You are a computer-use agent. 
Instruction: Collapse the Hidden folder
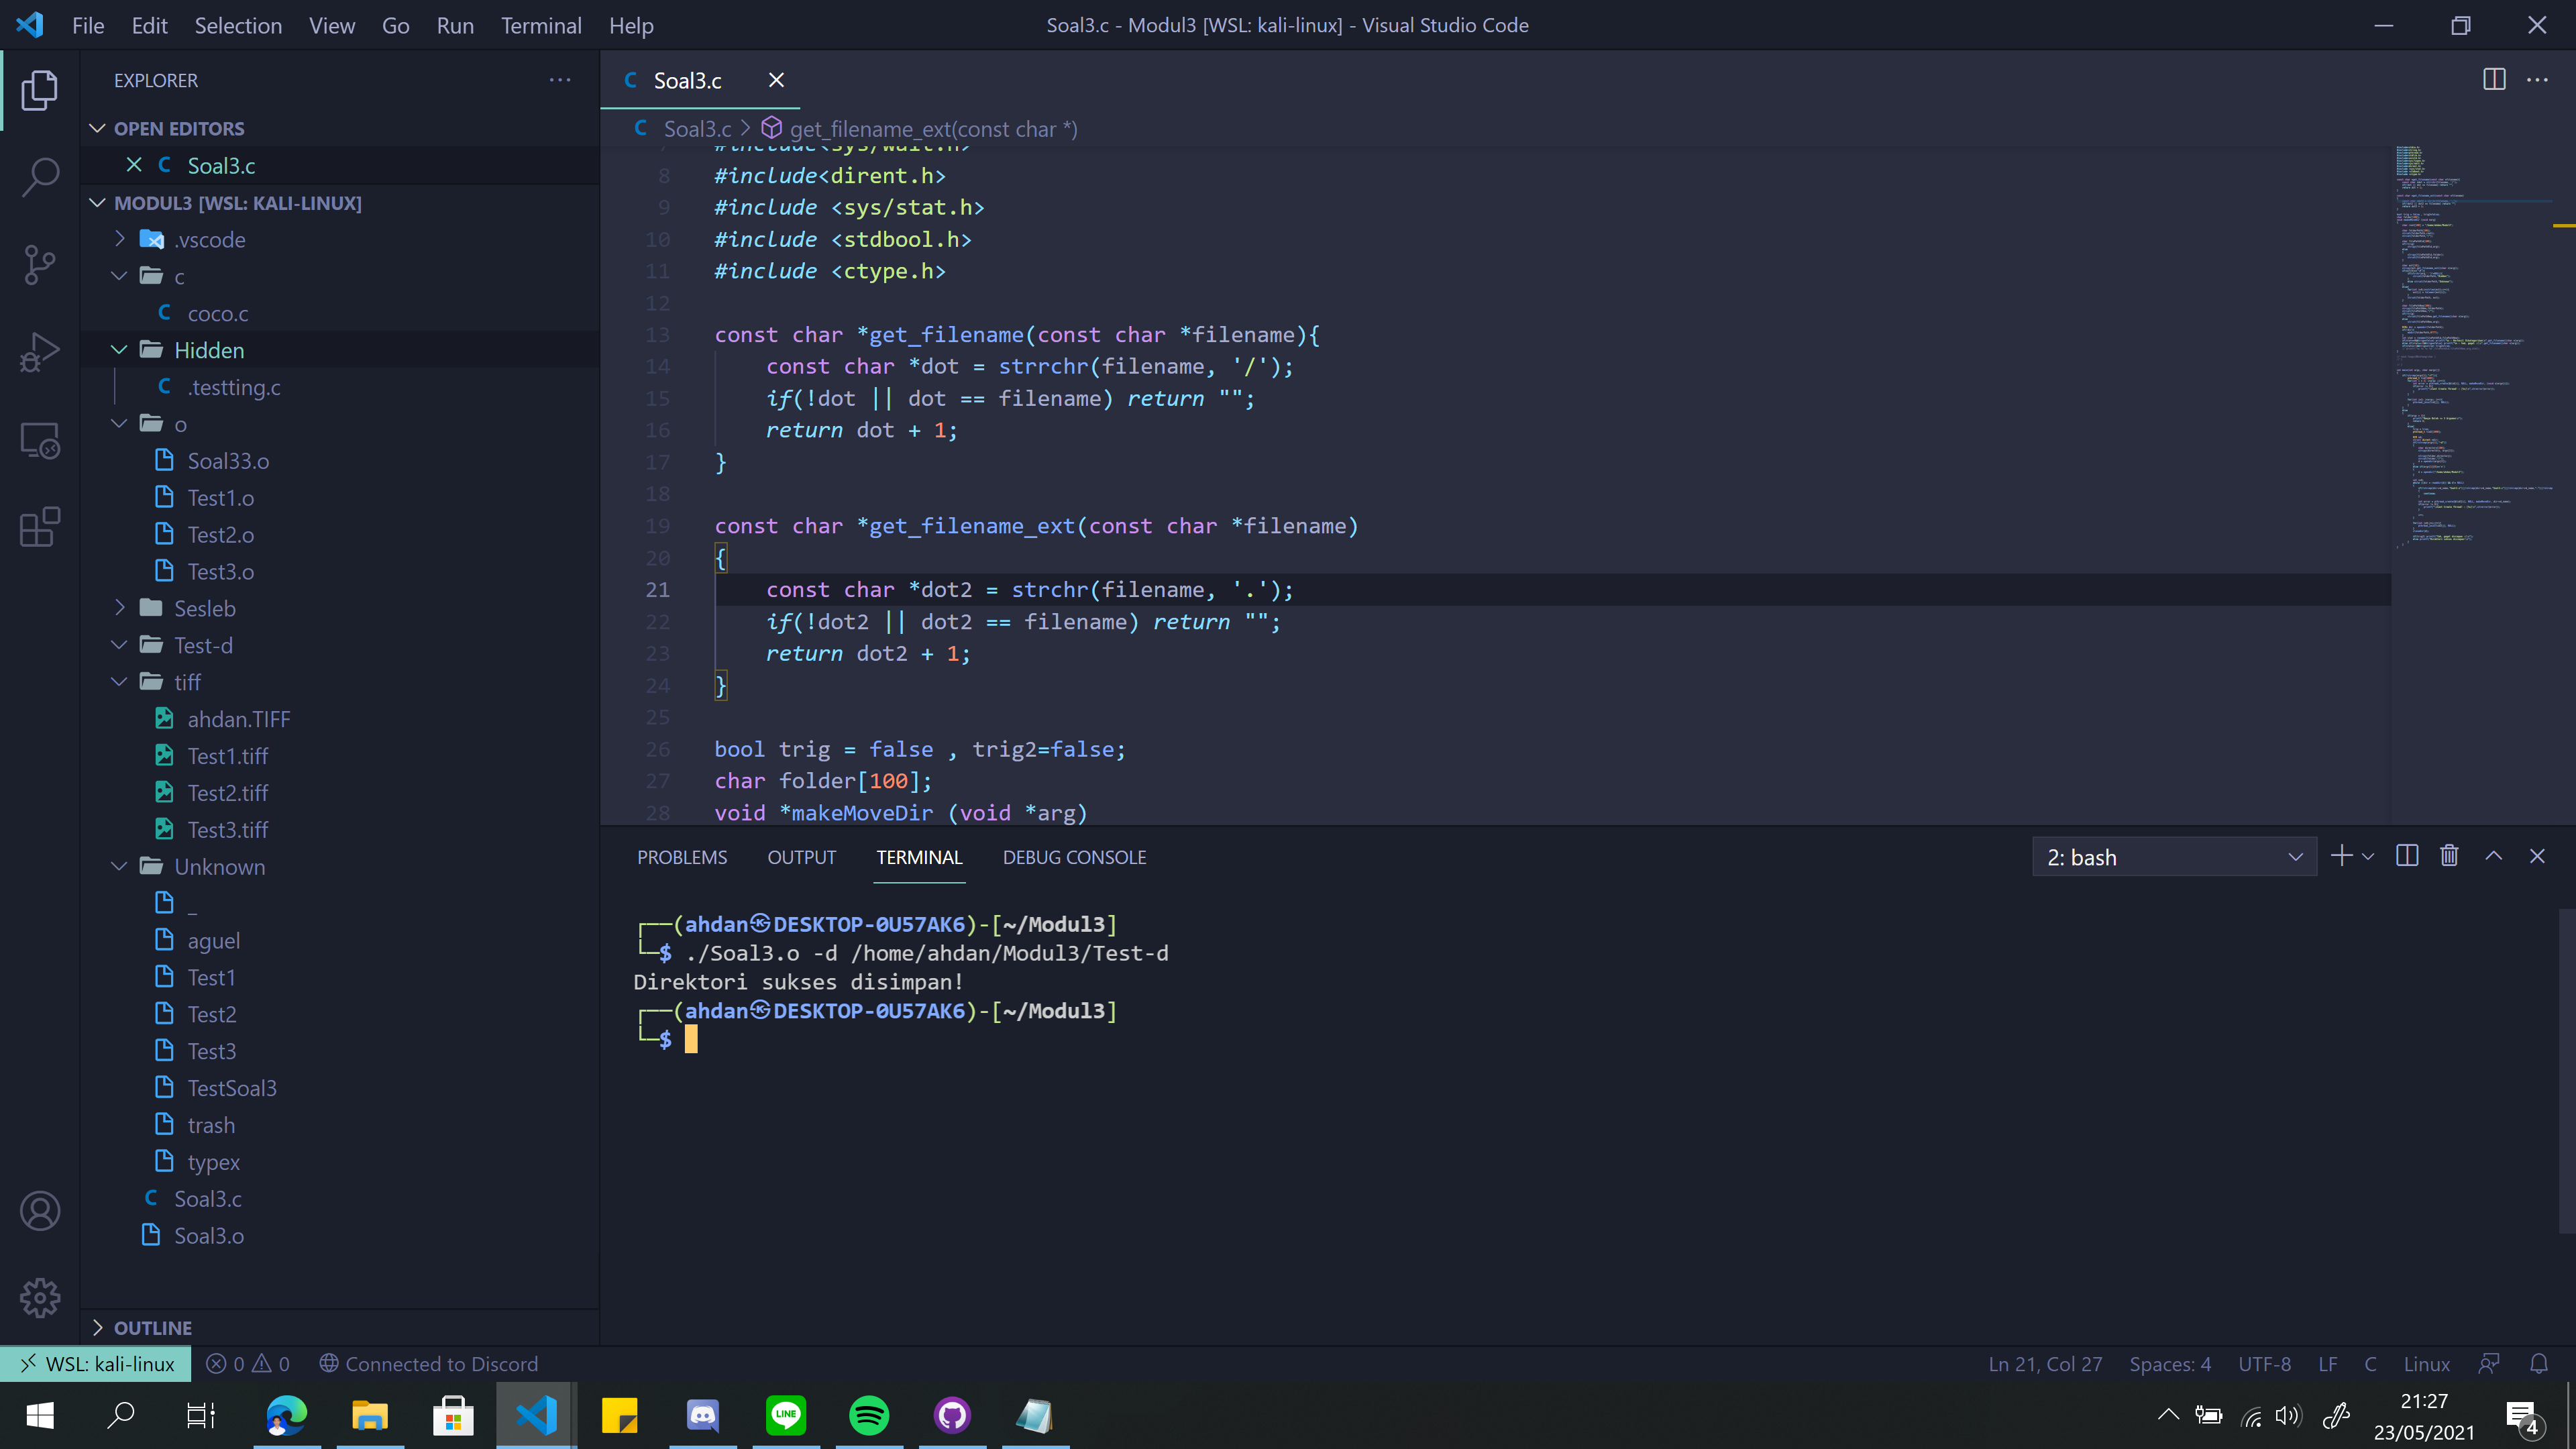click(119, 350)
